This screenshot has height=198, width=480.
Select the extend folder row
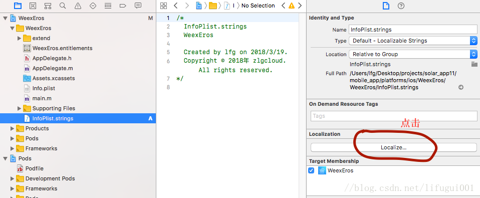click(78, 38)
